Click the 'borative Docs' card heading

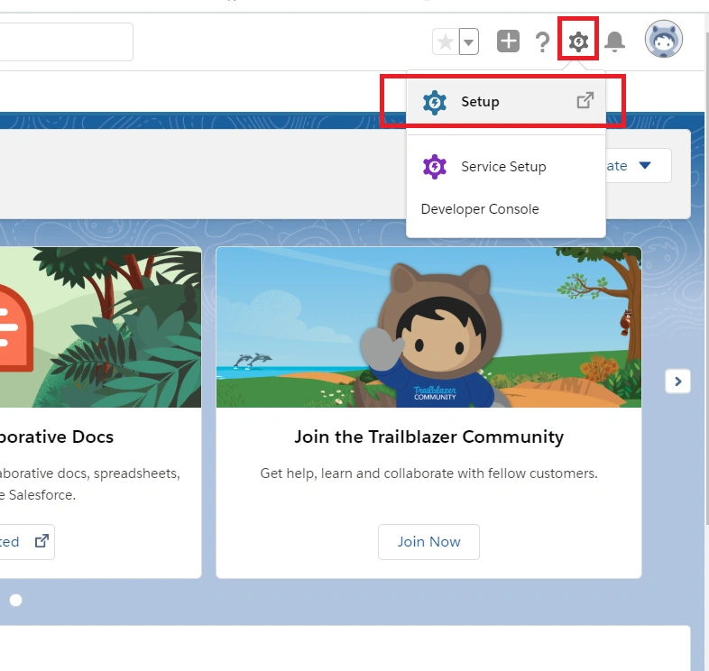pos(57,437)
